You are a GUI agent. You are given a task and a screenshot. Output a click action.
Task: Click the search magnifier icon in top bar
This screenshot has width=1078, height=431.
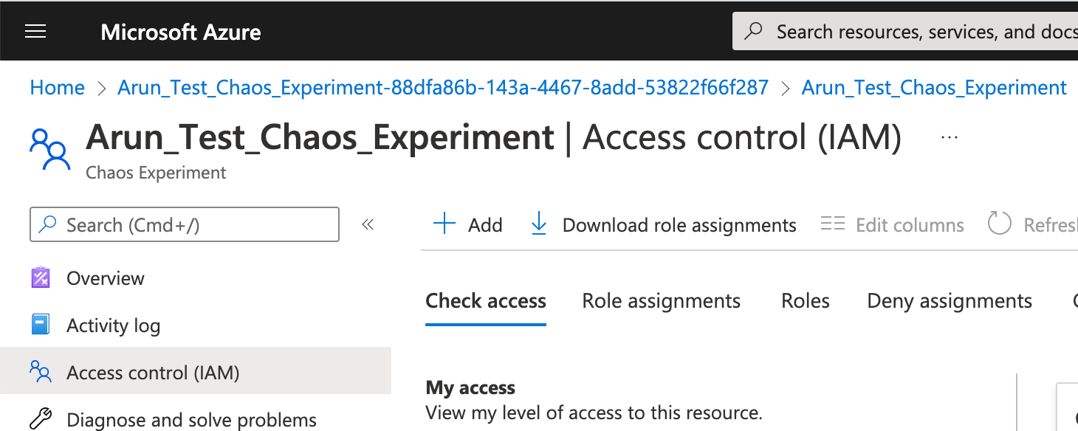(754, 32)
